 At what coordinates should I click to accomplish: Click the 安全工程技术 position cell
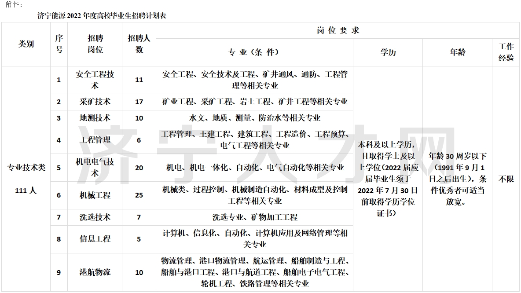point(95,80)
